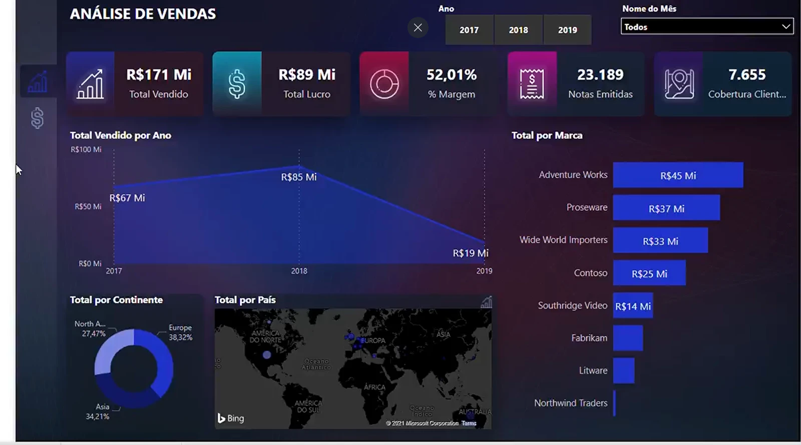Screen dimensions: 801x445
Task: Click the Asia 34,21% label
Action: [98, 411]
